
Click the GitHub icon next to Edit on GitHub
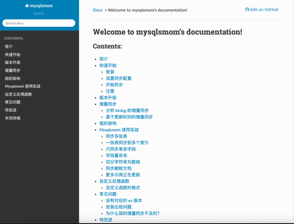247,10
